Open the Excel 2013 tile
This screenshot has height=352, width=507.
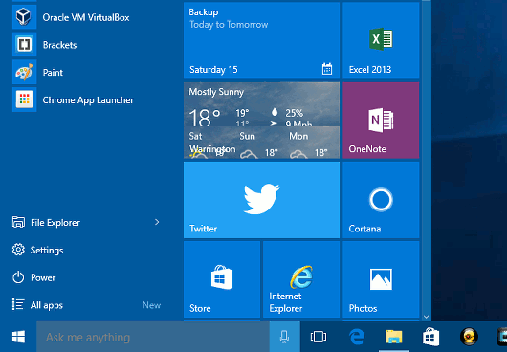381,40
